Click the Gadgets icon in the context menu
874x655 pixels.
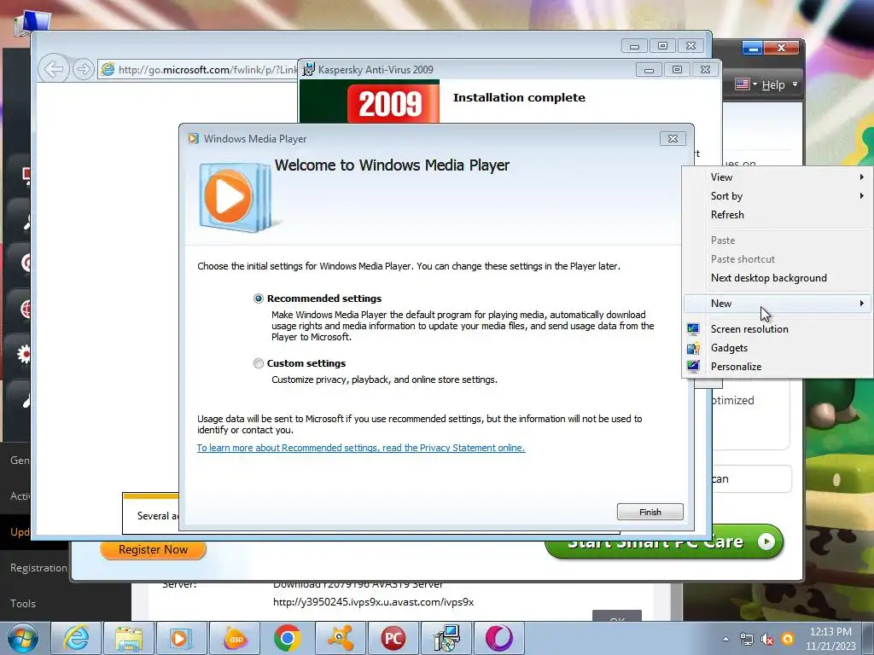693,348
